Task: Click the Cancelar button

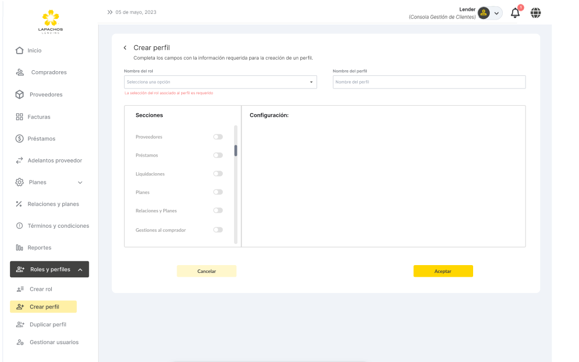Action: [206, 271]
